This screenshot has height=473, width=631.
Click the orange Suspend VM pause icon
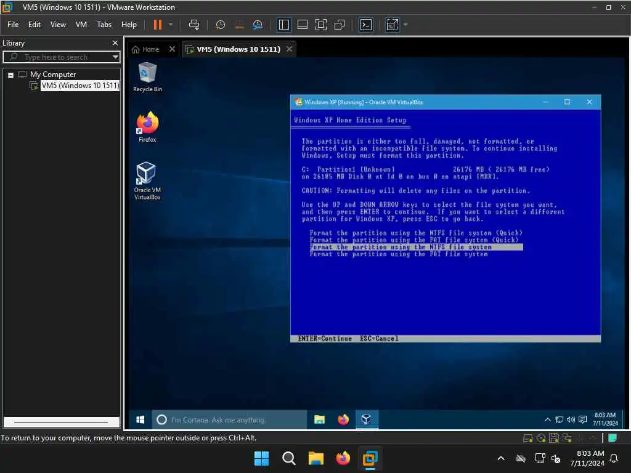(157, 25)
